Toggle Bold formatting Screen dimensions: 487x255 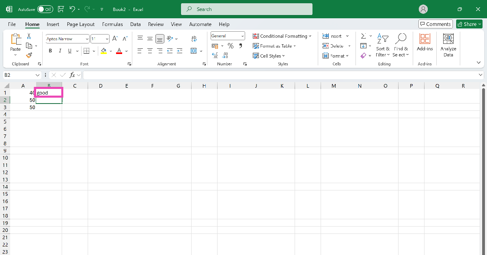tap(50, 51)
